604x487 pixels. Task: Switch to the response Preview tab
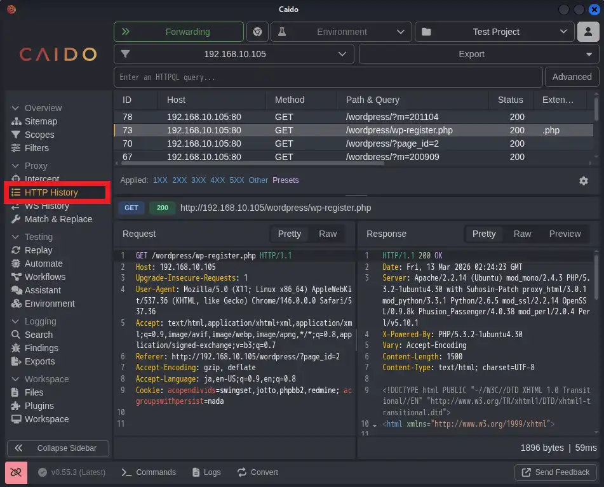(x=565, y=234)
